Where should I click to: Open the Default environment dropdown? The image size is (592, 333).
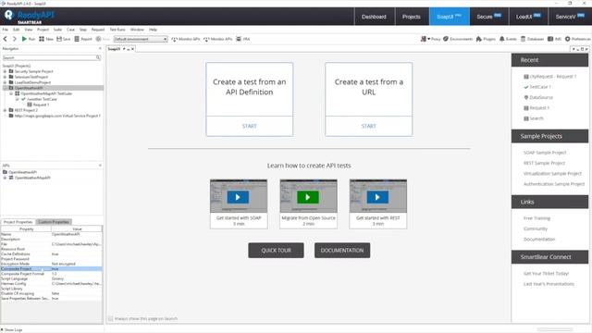141,39
